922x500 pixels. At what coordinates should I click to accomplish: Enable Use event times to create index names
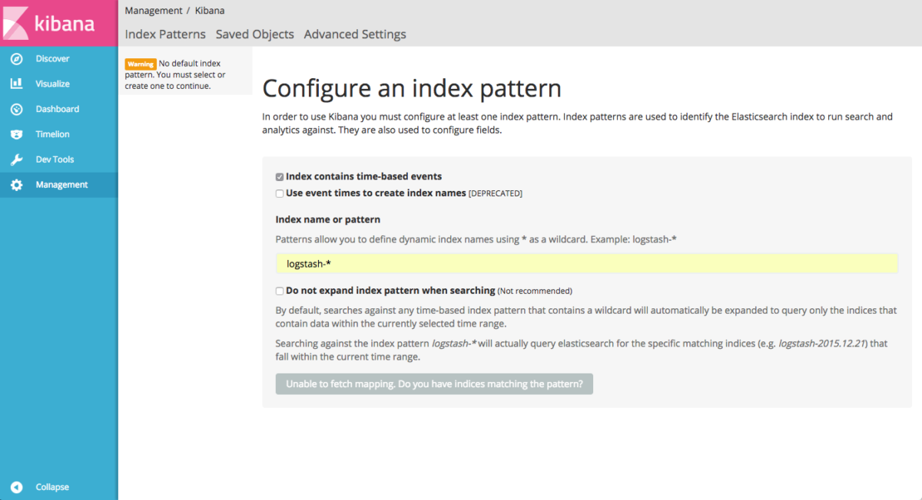click(x=280, y=194)
